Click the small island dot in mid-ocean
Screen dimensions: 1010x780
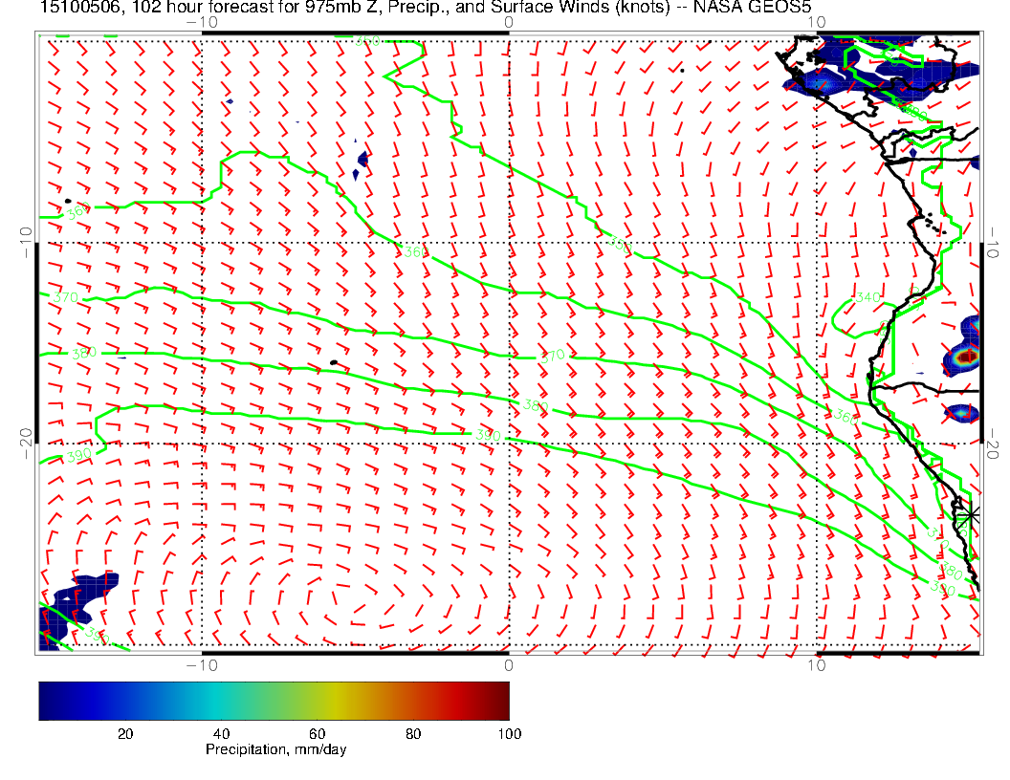tap(333, 362)
